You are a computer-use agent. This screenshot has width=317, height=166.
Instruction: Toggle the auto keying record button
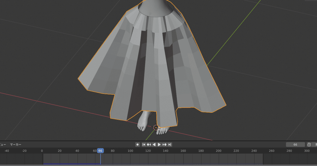(x=137, y=145)
